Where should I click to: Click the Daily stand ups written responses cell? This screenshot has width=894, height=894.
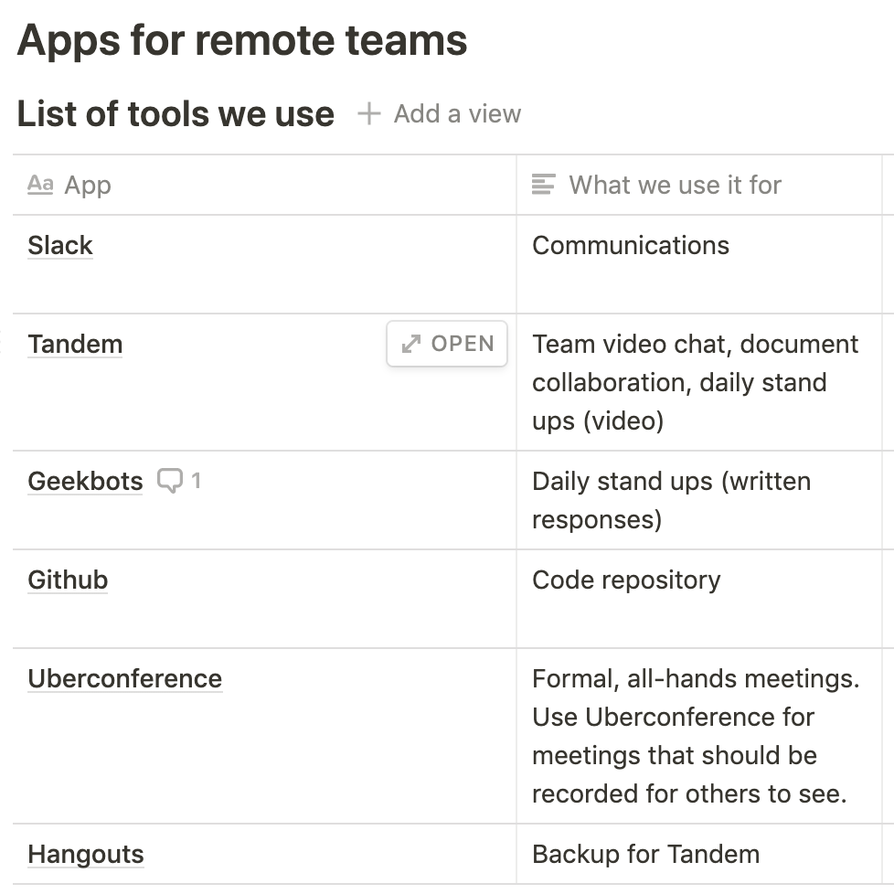(699, 500)
